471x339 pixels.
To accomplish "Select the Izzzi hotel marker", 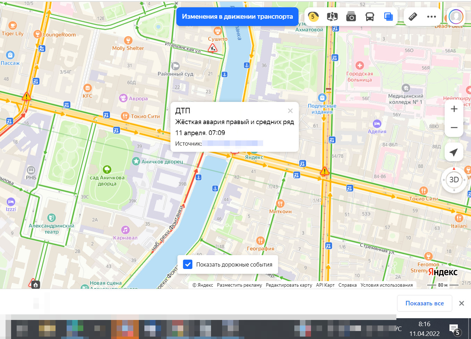I will pyautogui.click(x=11, y=201).
